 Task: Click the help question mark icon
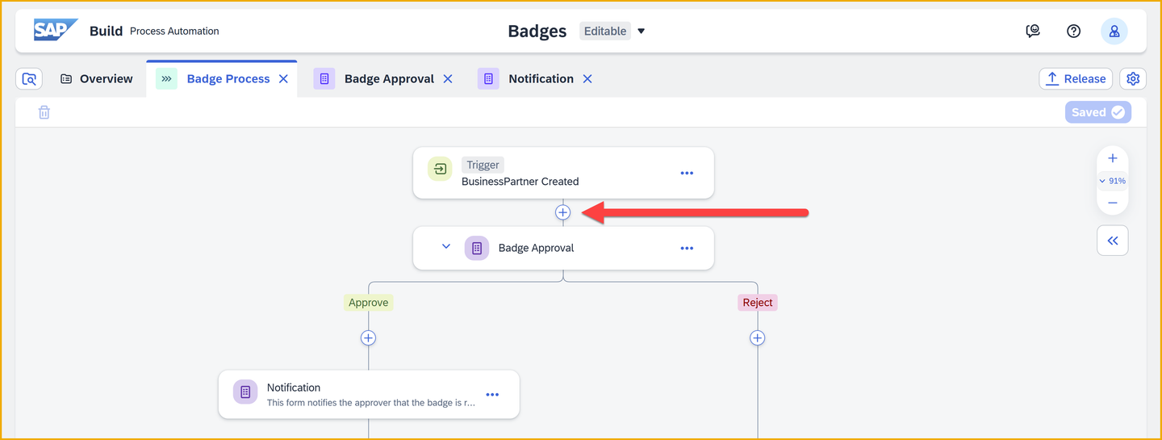point(1073,31)
